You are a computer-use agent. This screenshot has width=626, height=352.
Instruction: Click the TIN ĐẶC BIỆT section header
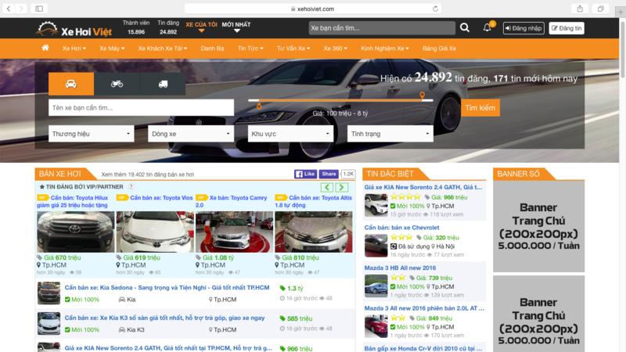tap(390, 174)
